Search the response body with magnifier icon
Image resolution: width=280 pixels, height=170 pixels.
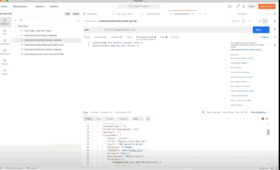[x=267, y=119]
